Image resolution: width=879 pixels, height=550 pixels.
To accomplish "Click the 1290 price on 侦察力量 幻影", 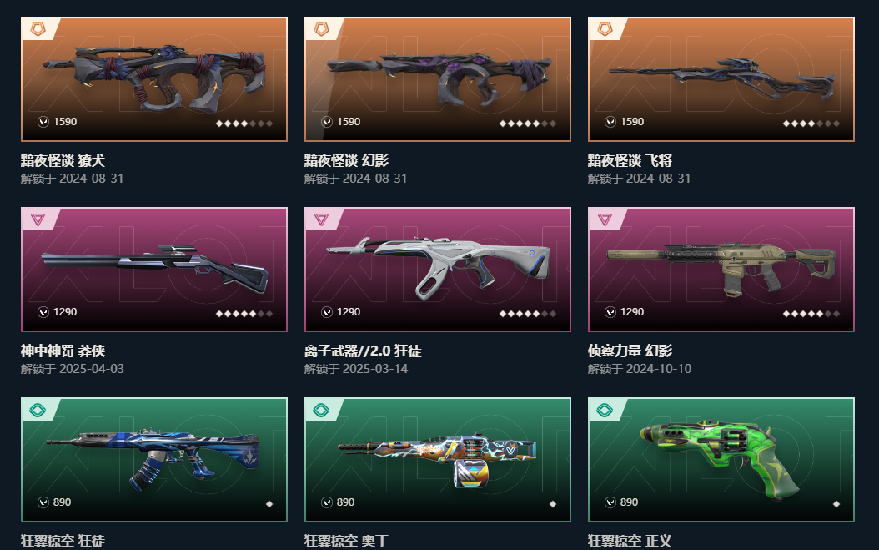I will click(632, 312).
